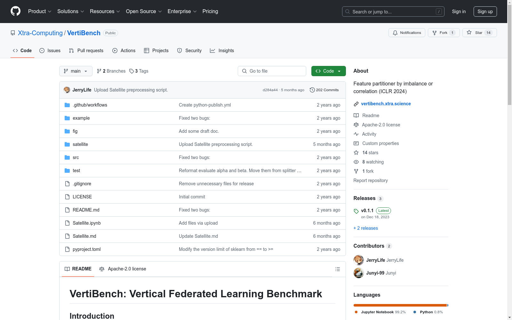Select the README tab
This screenshot has width=512, height=320.
point(78,269)
